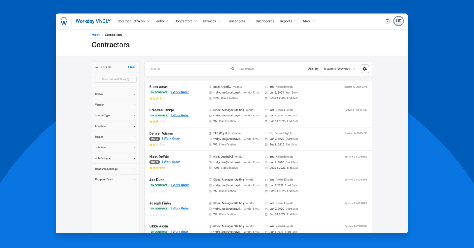Open the gear settings icon
Viewport: 474px width, 248px height.
click(365, 69)
